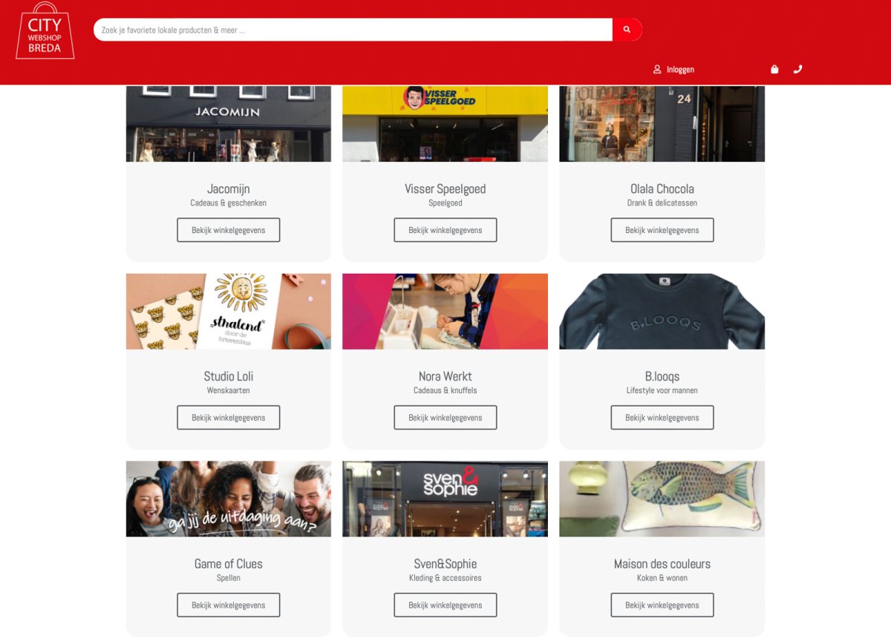This screenshot has height=644, width=891.
Task: Open Studio Loli winkelgegevens button
Action: tap(229, 418)
